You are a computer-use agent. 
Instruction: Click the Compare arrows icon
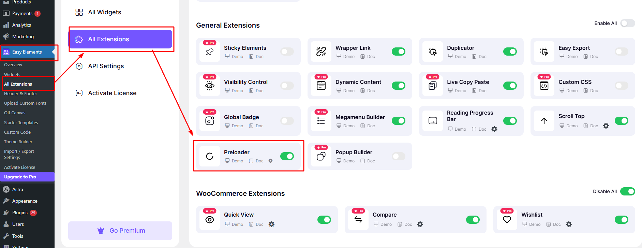tap(358, 220)
